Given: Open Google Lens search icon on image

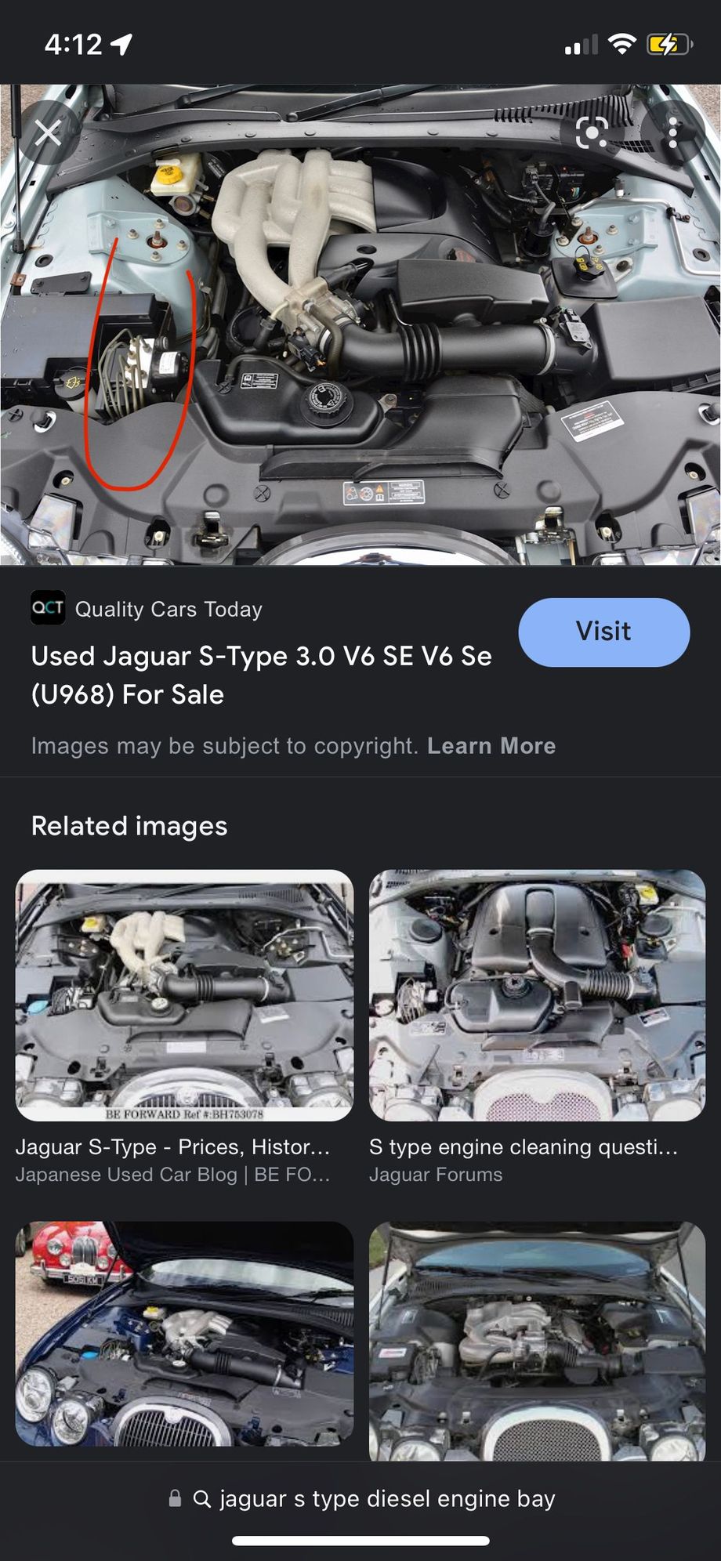Looking at the screenshot, I should pyautogui.click(x=592, y=133).
